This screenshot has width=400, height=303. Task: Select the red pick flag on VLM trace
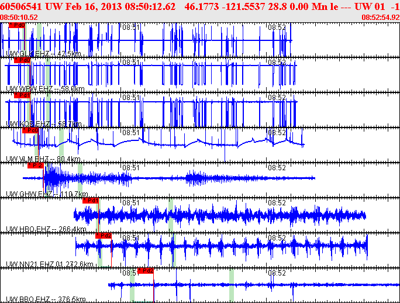coord(30,130)
